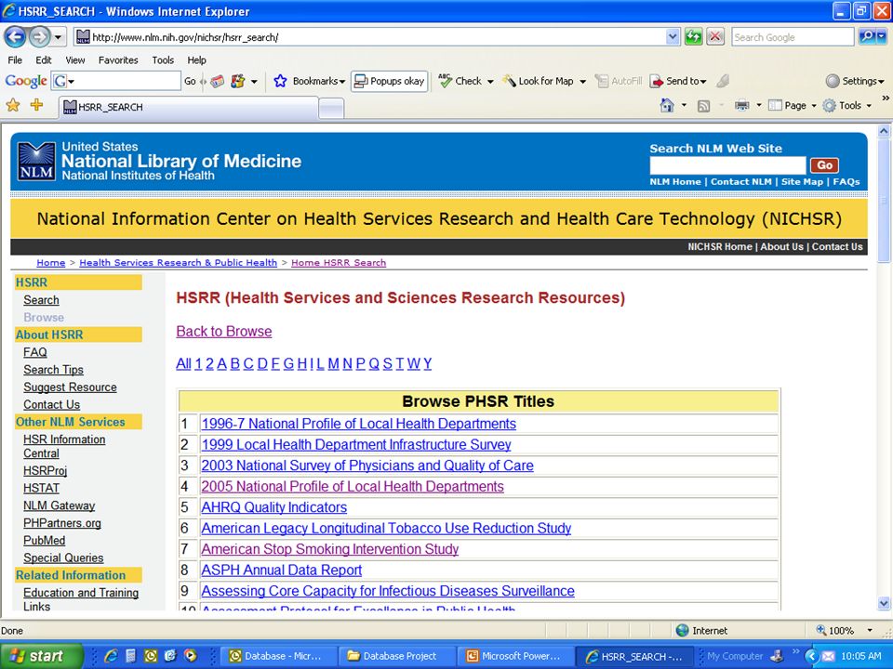Open PubMed in the sidebar
This screenshot has width=893, height=669.
coord(45,541)
